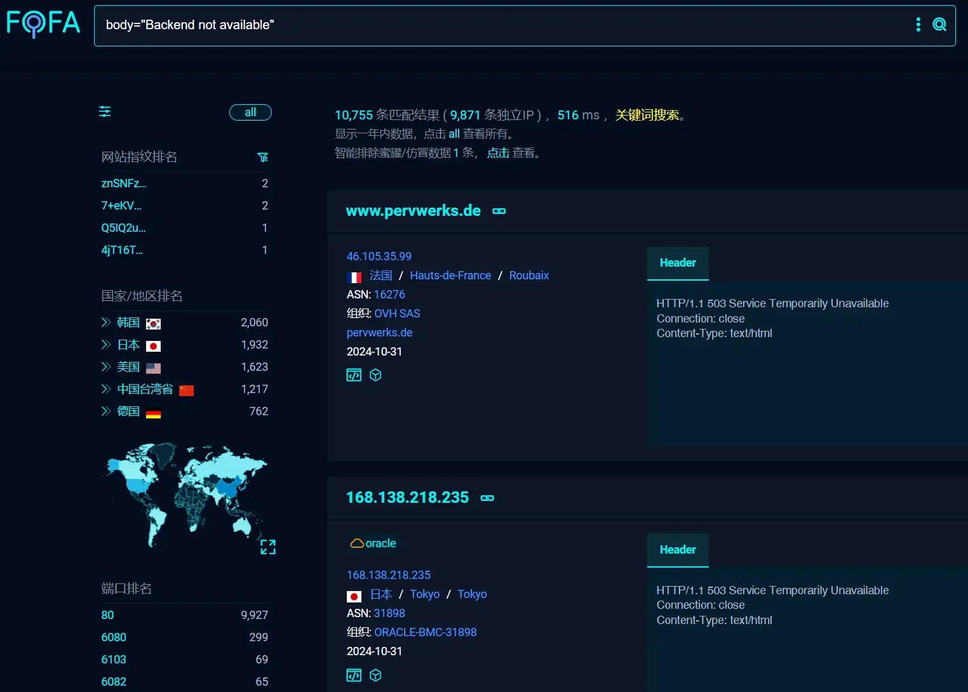Click the Germany flag icon in ranking
968x692 pixels.
(x=153, y=413)
